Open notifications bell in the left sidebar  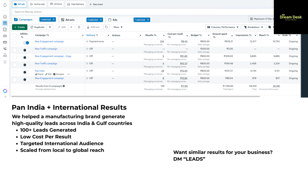(5, 5)
